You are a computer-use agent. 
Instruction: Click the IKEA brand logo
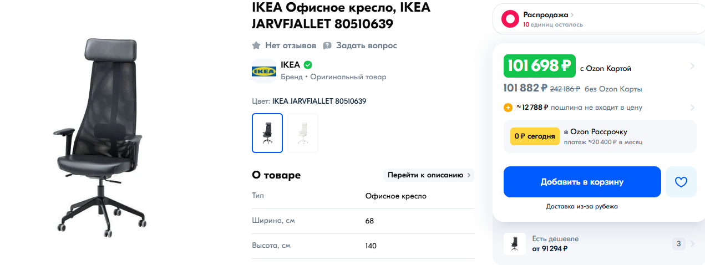click(x=264, y=71)
